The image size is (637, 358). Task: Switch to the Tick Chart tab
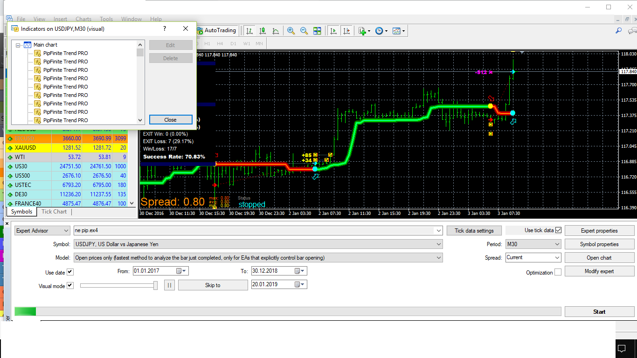[x=54, y=212]
